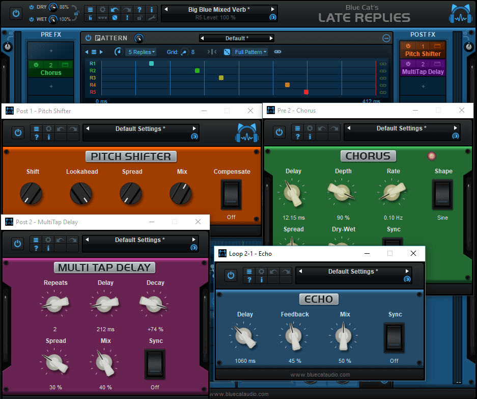Click the www.bluecataudio.com link in the Echo window
This screenshot has width=477, height=399.
coord(320,376)
